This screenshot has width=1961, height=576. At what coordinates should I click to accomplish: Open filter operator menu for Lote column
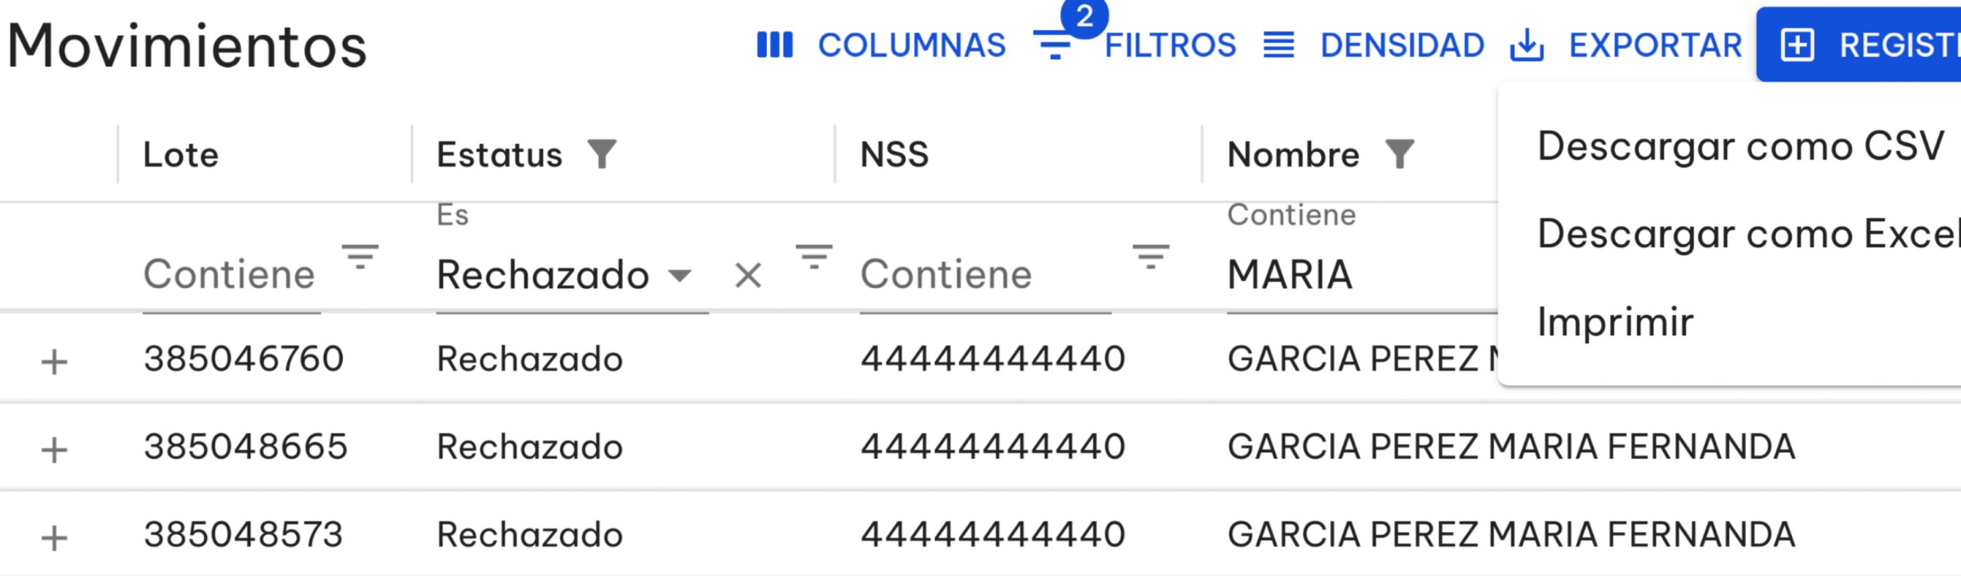coord(360,256)
